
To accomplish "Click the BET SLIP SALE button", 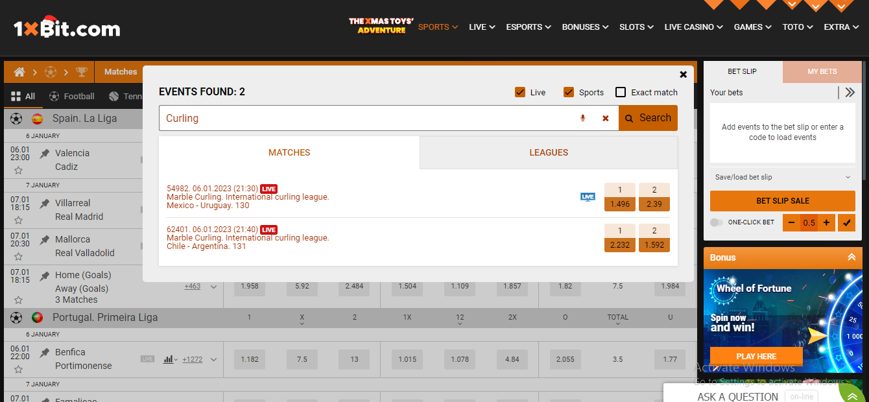I will [x=782, y=201].
